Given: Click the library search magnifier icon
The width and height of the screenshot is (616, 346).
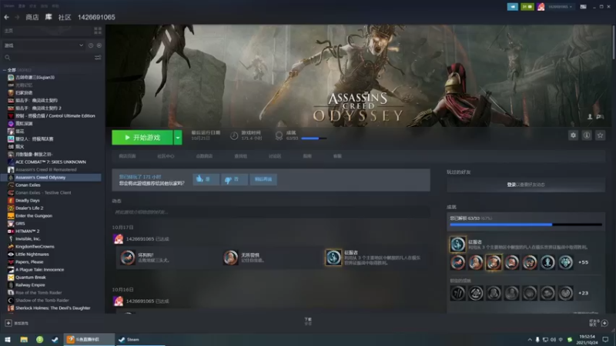Looking at the screenshot, I should point(8,58).
